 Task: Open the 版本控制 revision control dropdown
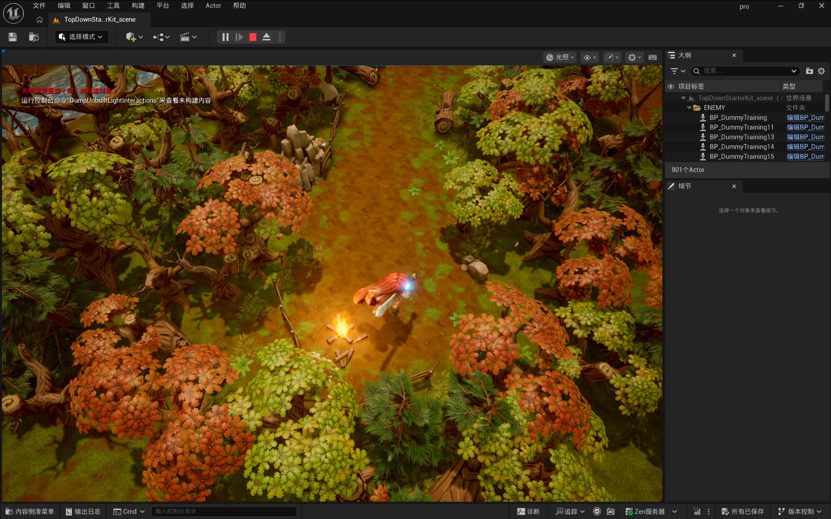pos(799,512)
